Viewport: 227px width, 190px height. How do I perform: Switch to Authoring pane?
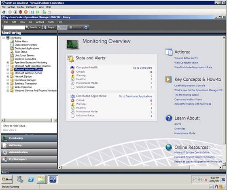click(29, 145)
